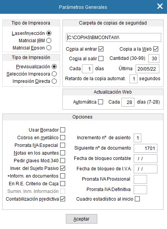Click Siguiente nº de documento field

[x=146, y=148]
